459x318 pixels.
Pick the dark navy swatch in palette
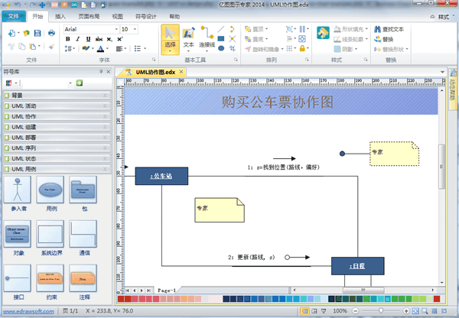226,299
